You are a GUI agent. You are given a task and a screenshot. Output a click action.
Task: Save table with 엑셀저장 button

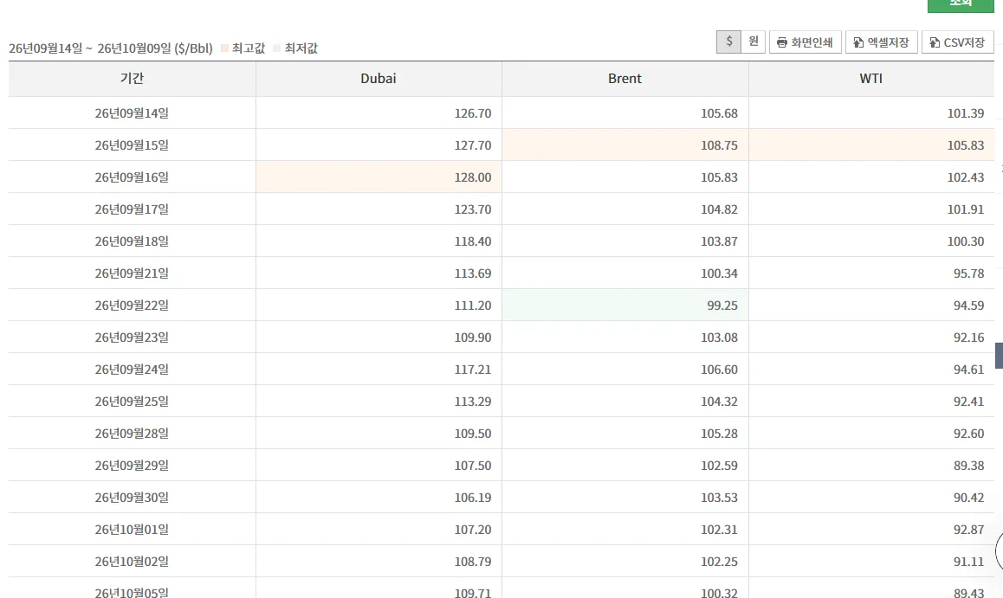point(882,42)
